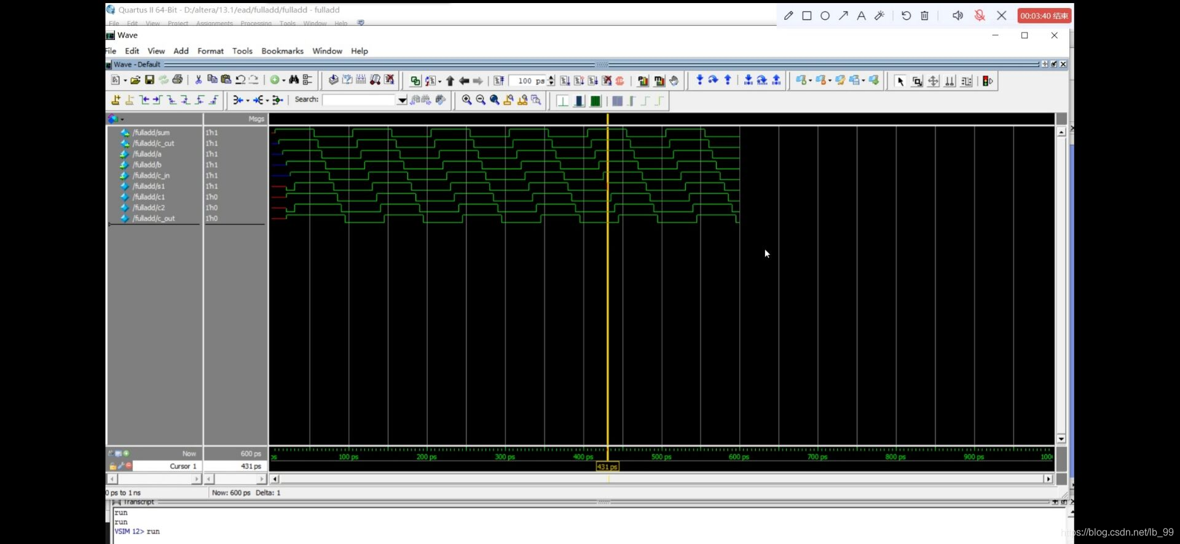The width and height of the screenshot is (1180, 544).
Task: Click Find Previous Transition icon
Action: (x=144, y=100)
